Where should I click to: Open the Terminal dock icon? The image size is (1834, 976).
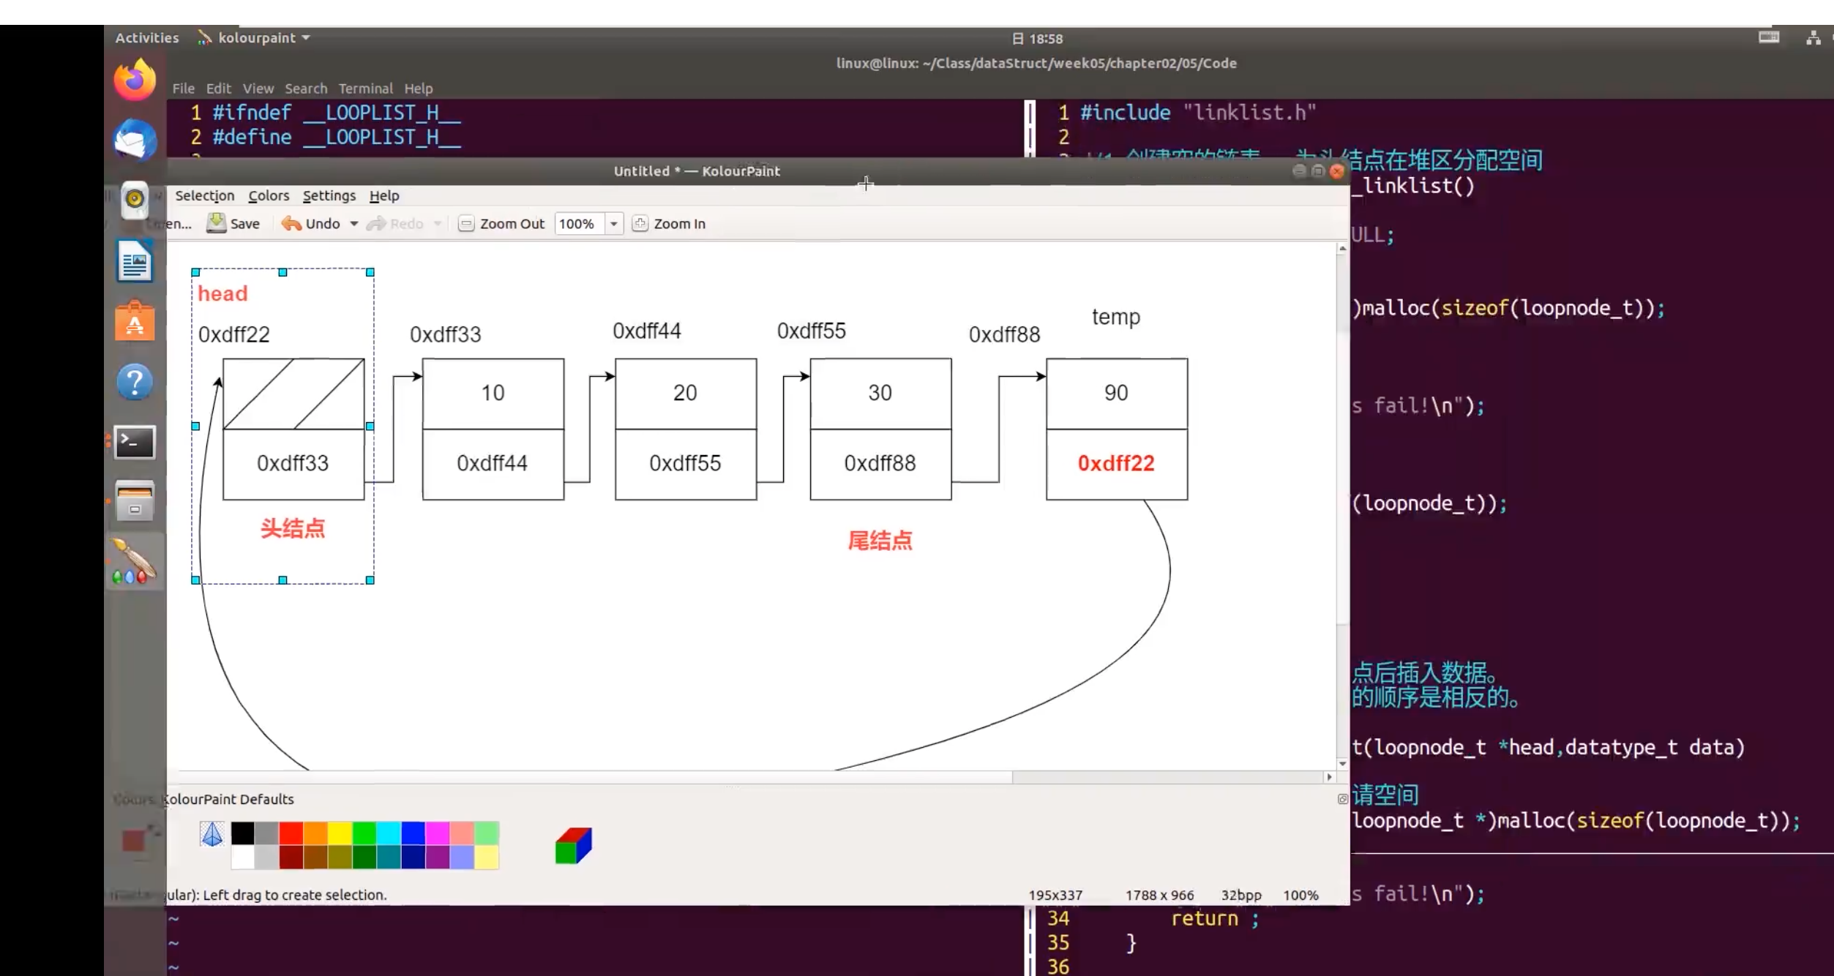point(135,442)
